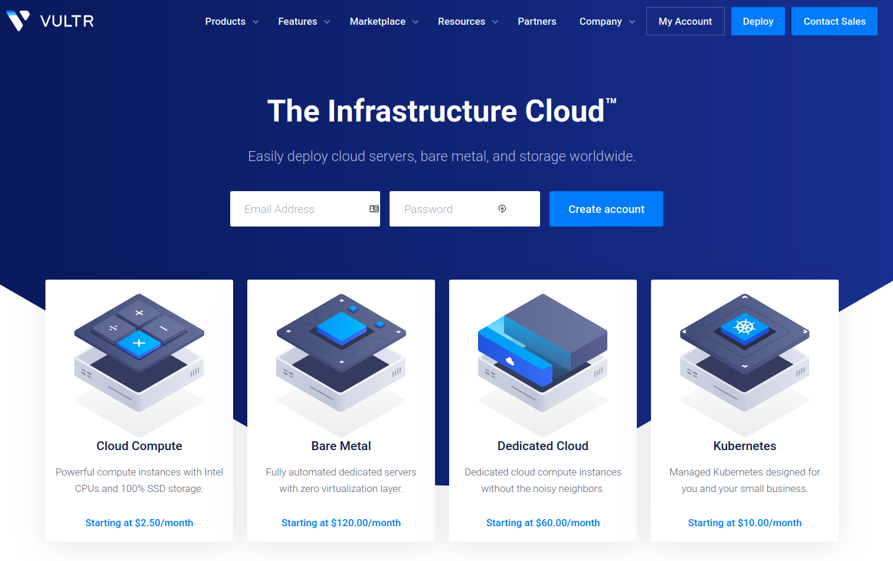Open Starting at $120.00/month link
Screen dimensions: 893x561
coord(341,523)
